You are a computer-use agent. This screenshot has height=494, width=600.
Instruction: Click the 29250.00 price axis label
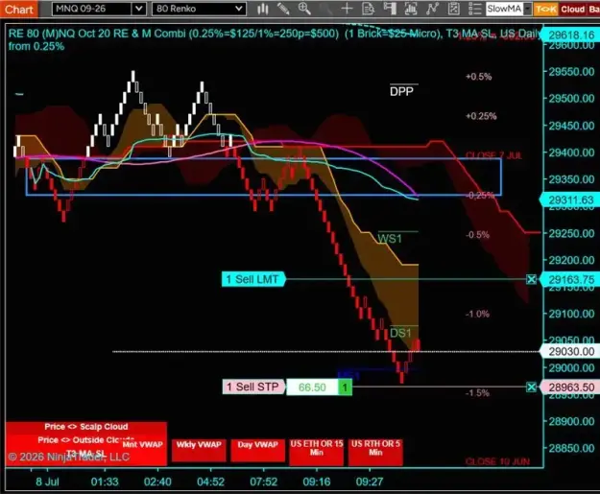(572, 233)
